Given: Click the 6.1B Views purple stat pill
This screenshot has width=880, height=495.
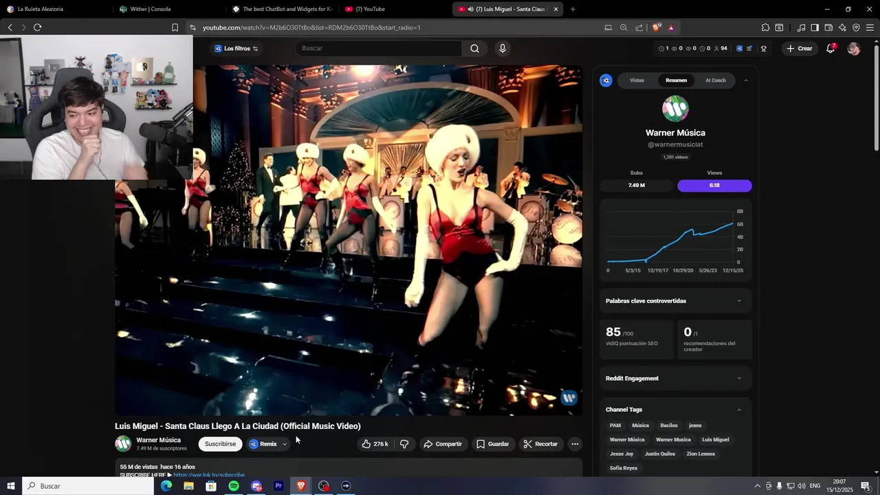Looking at the screenshot, I should click(714, 186).
